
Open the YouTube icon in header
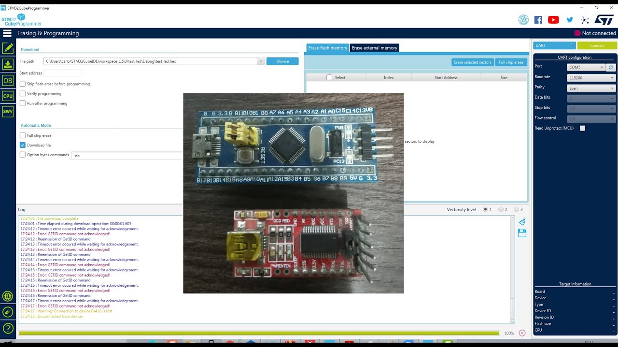click(x=554, y=20)
